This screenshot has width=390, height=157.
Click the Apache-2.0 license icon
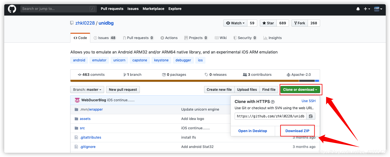pyautogui.click(x=288, y=75)
